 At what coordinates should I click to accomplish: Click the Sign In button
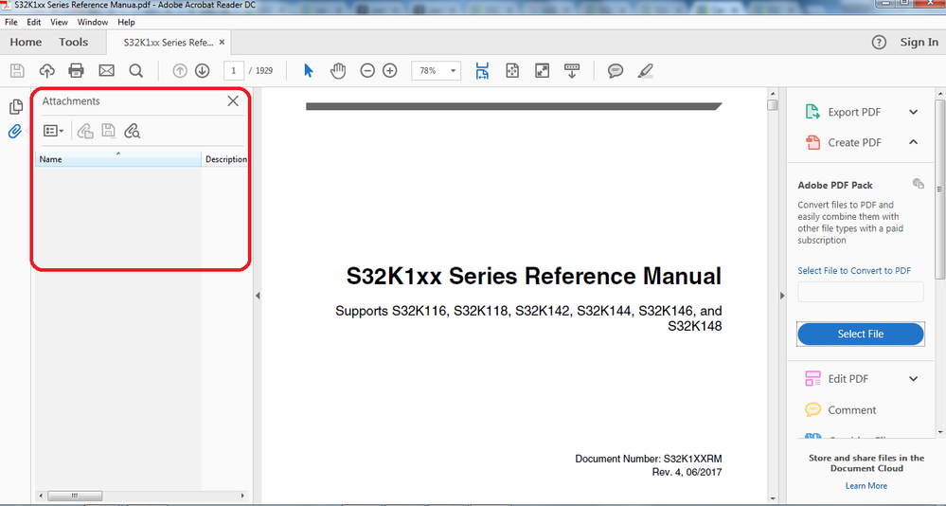[919, 43]
